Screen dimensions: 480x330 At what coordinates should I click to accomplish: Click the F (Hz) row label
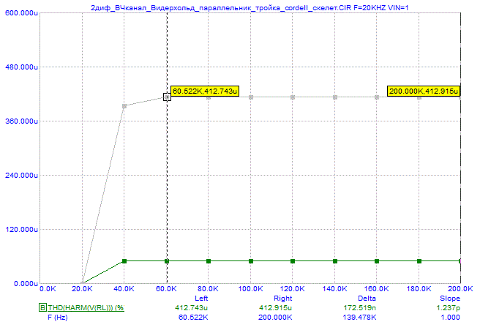coord(58,318)
